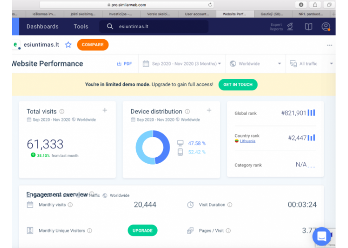This screenshot has height=248, width=348.
Task: Click the 47.58 % desktop share value
Action: 197,143
